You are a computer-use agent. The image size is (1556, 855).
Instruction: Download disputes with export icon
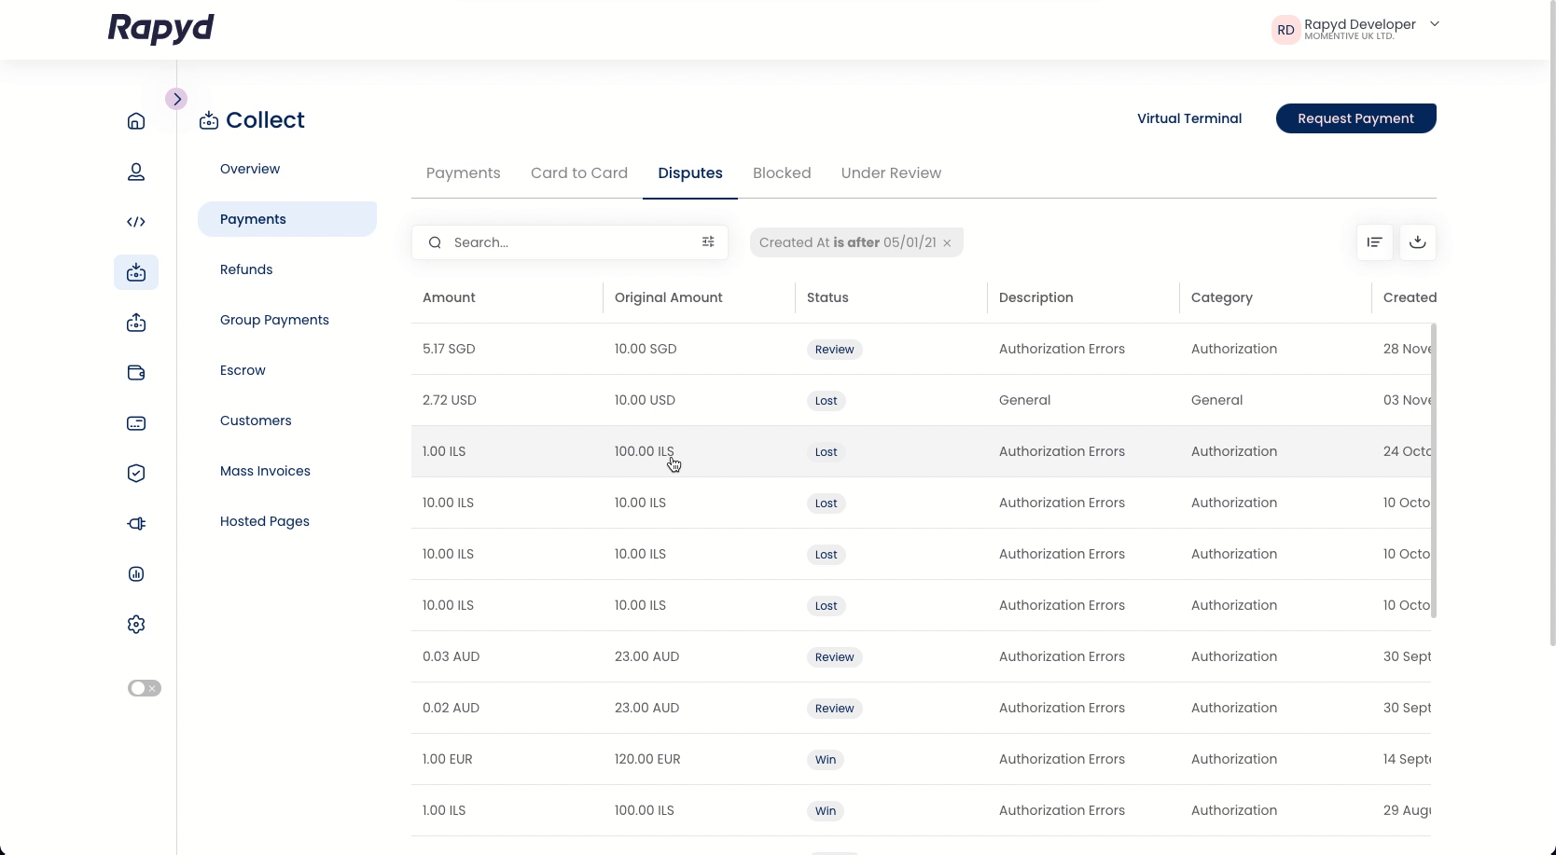point(1418,242)
